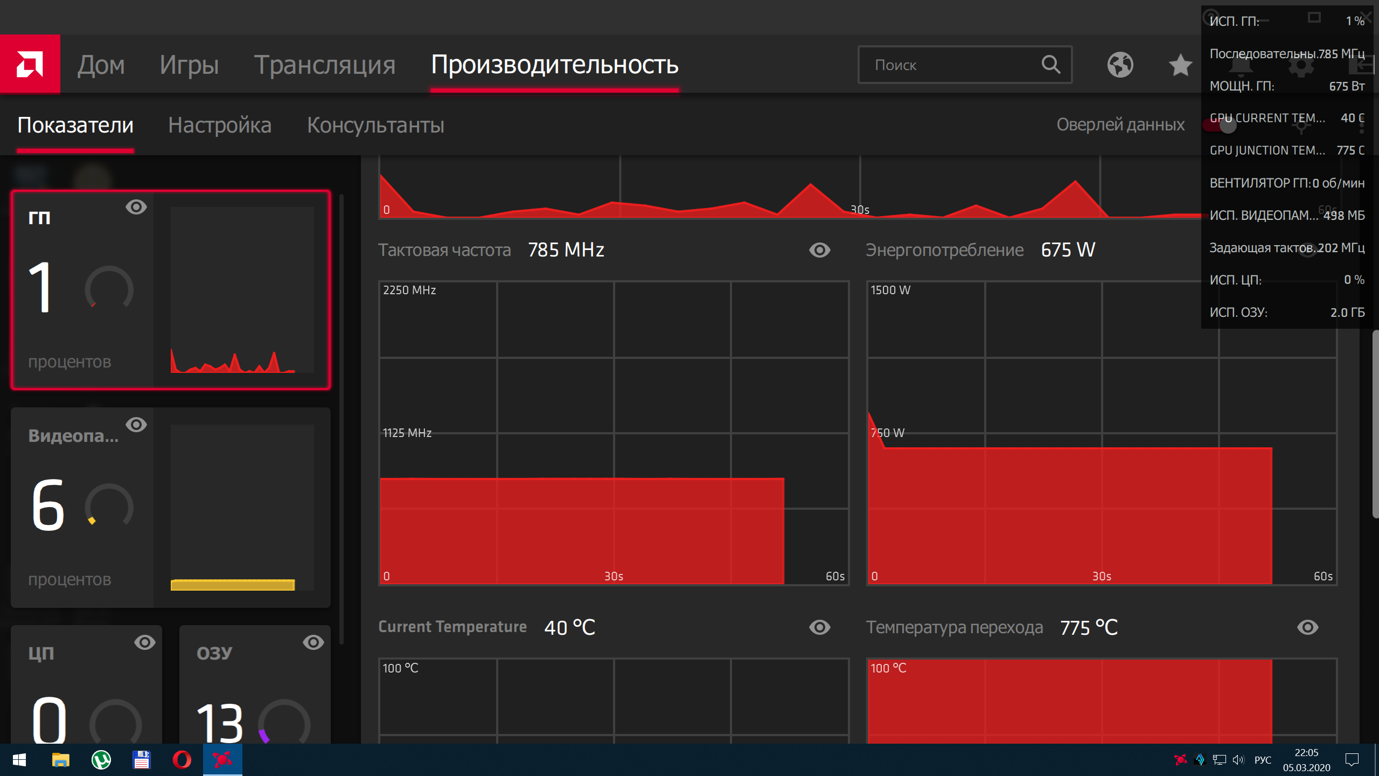Toggle visibility of Тактовая частота graph
This screenshot has height=776, width=1379.
pyautogui.click(x=819, y=250)
